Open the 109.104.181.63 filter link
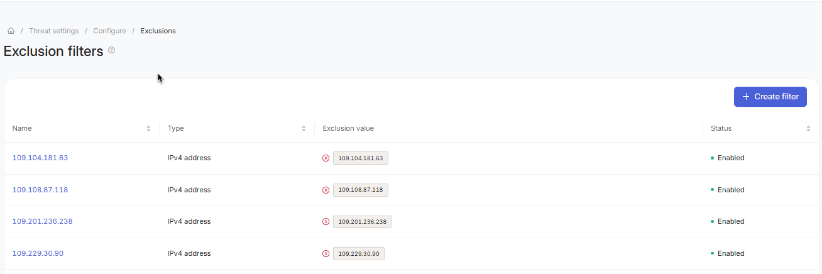 click(x=40, y=158)
